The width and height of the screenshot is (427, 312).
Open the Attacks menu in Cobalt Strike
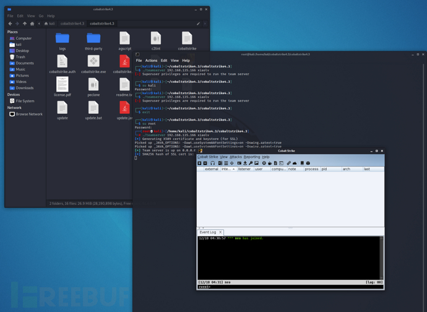click(x=236, y=157)
